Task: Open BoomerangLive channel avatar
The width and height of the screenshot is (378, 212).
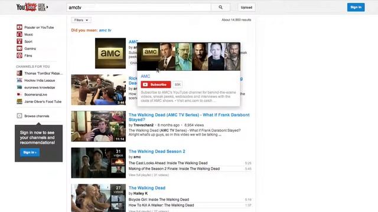Action: [19, 94]
